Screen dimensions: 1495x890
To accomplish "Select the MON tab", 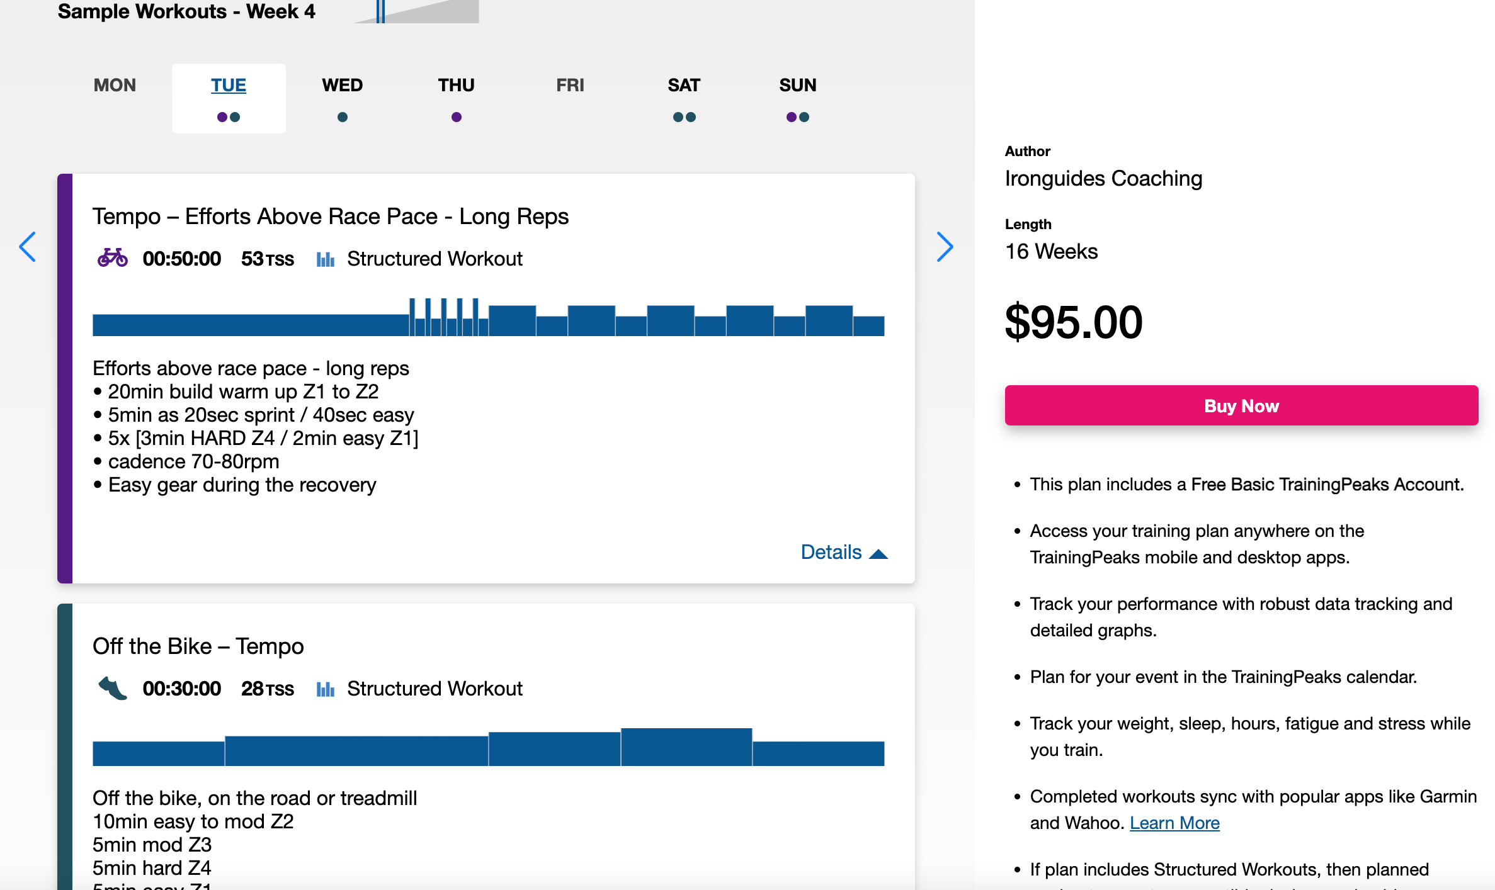I will point(115,85).
